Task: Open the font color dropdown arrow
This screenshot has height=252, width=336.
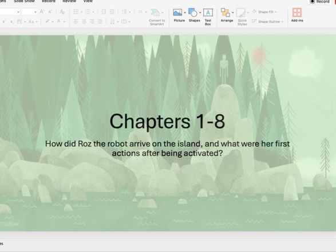Action: [65, 21]
